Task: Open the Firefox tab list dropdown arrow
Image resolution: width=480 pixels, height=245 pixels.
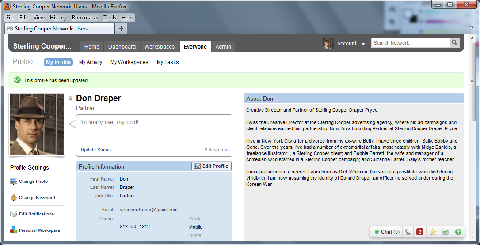Action: 471,28
